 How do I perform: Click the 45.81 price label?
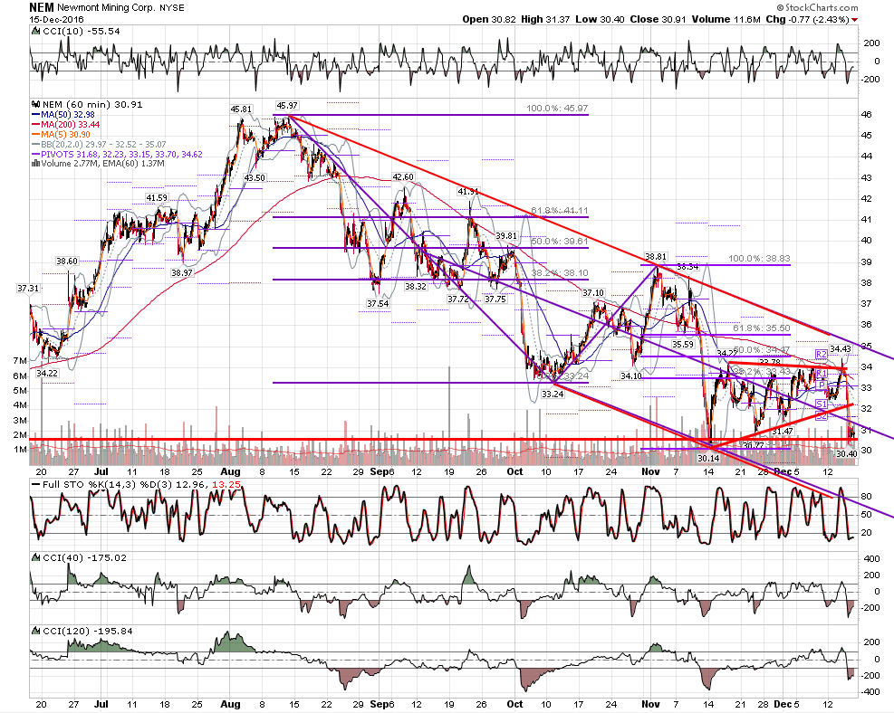point(241,109)
